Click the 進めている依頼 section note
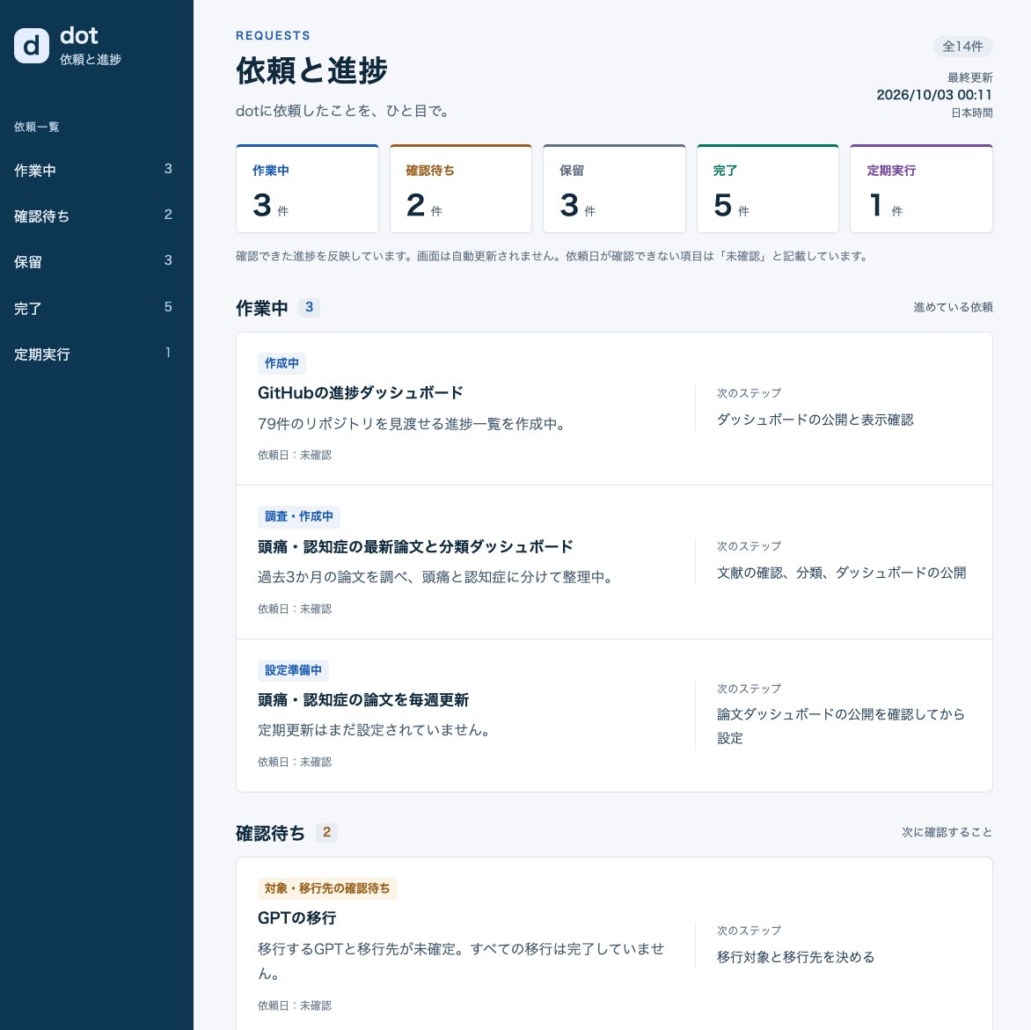The width and height of the screenshot is (1031, 1030). 953,307
